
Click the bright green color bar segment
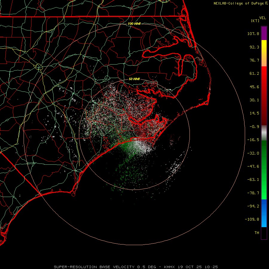(264, 170)
